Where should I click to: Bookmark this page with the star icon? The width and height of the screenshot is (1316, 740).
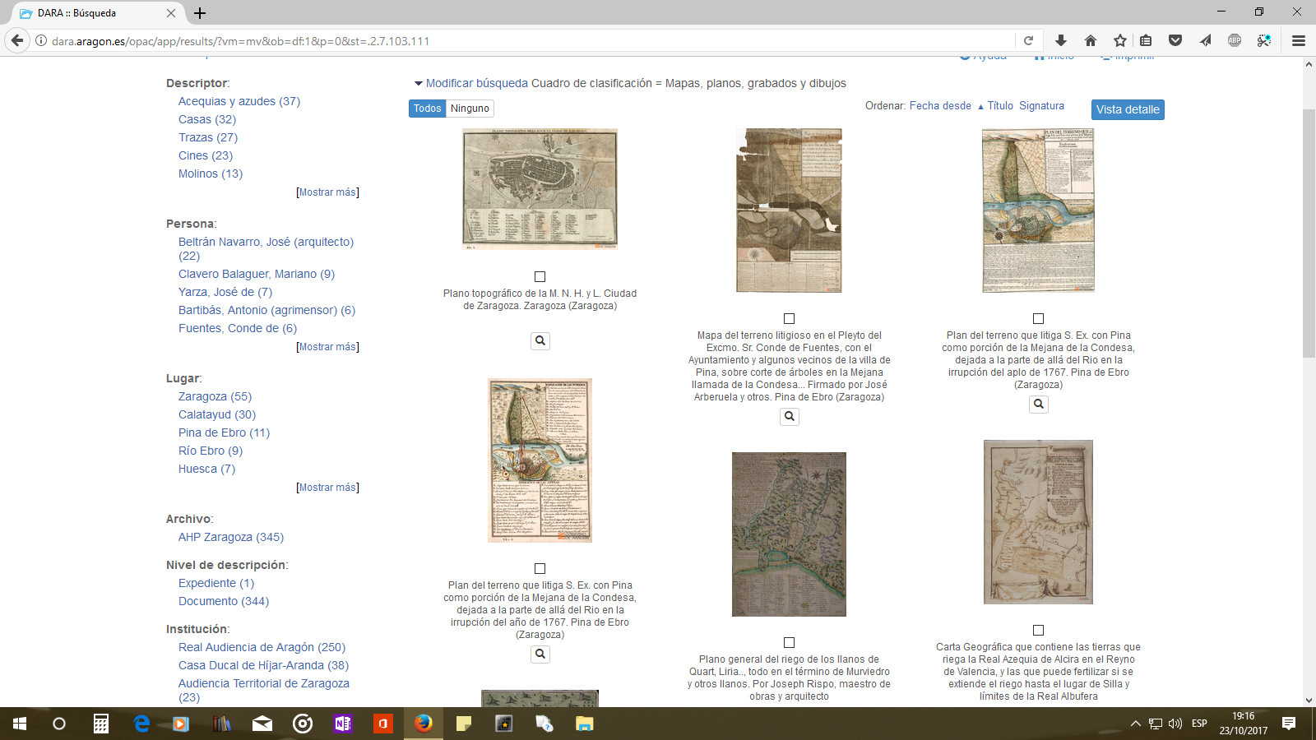coord(1120,40)
